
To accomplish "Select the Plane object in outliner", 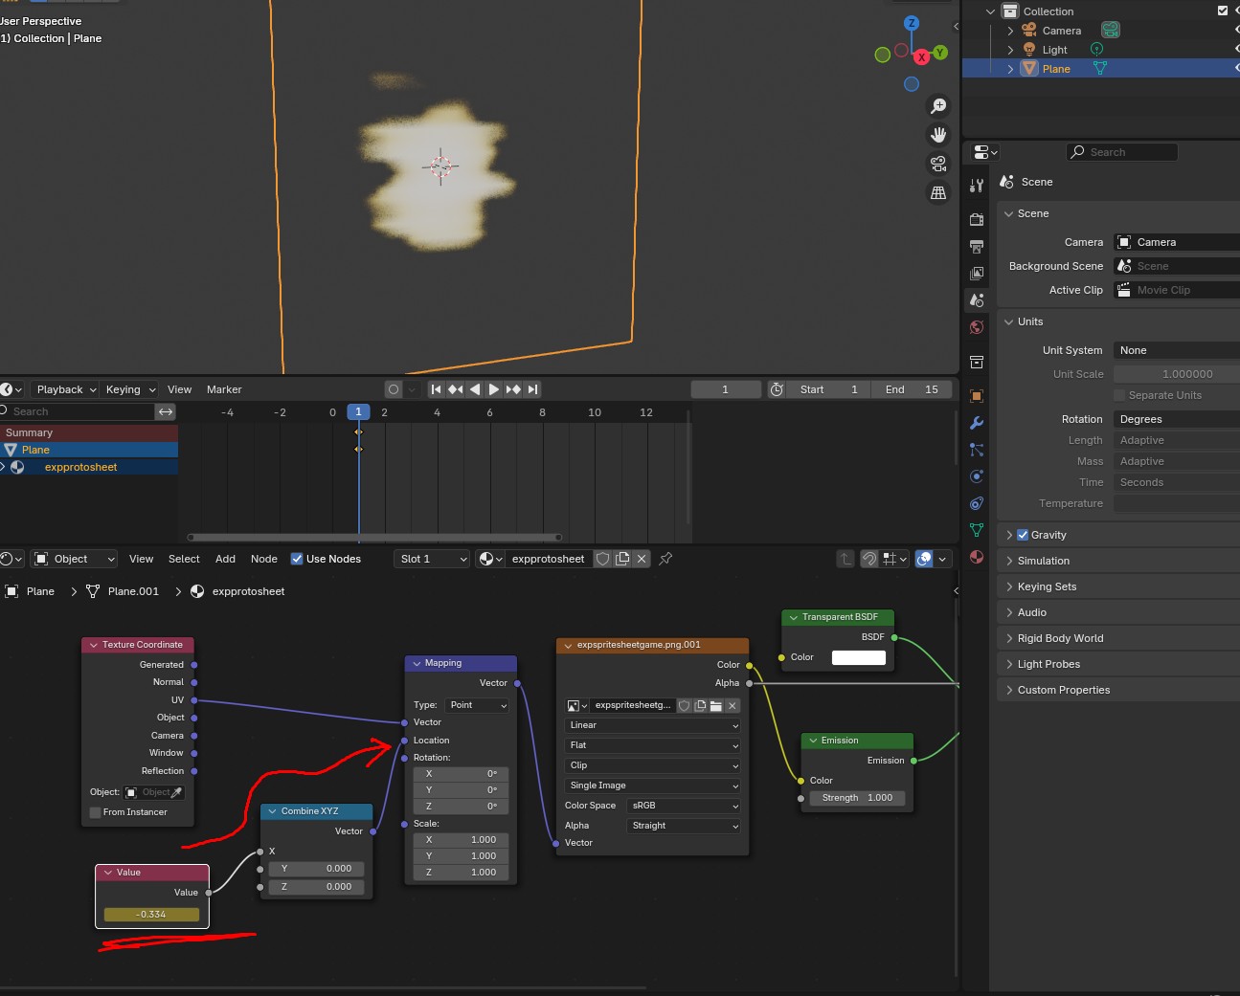I will (1056, 69).
